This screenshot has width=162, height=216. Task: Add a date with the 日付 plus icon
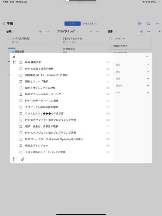click(148, 65)
